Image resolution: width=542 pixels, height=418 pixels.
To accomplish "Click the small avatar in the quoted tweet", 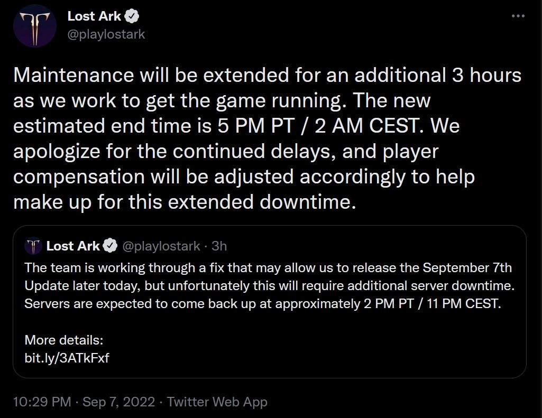I will [x=33, y=246].
